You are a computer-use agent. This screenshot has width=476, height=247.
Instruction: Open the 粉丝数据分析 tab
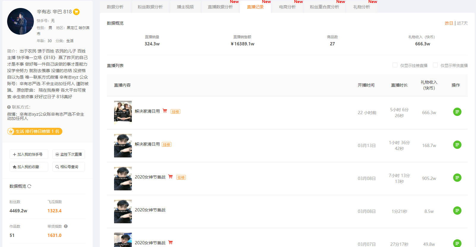[x=150, y=7]
